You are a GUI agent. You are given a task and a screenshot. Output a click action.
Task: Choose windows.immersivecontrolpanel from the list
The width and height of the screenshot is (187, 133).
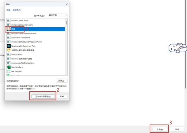coord(24,33)
